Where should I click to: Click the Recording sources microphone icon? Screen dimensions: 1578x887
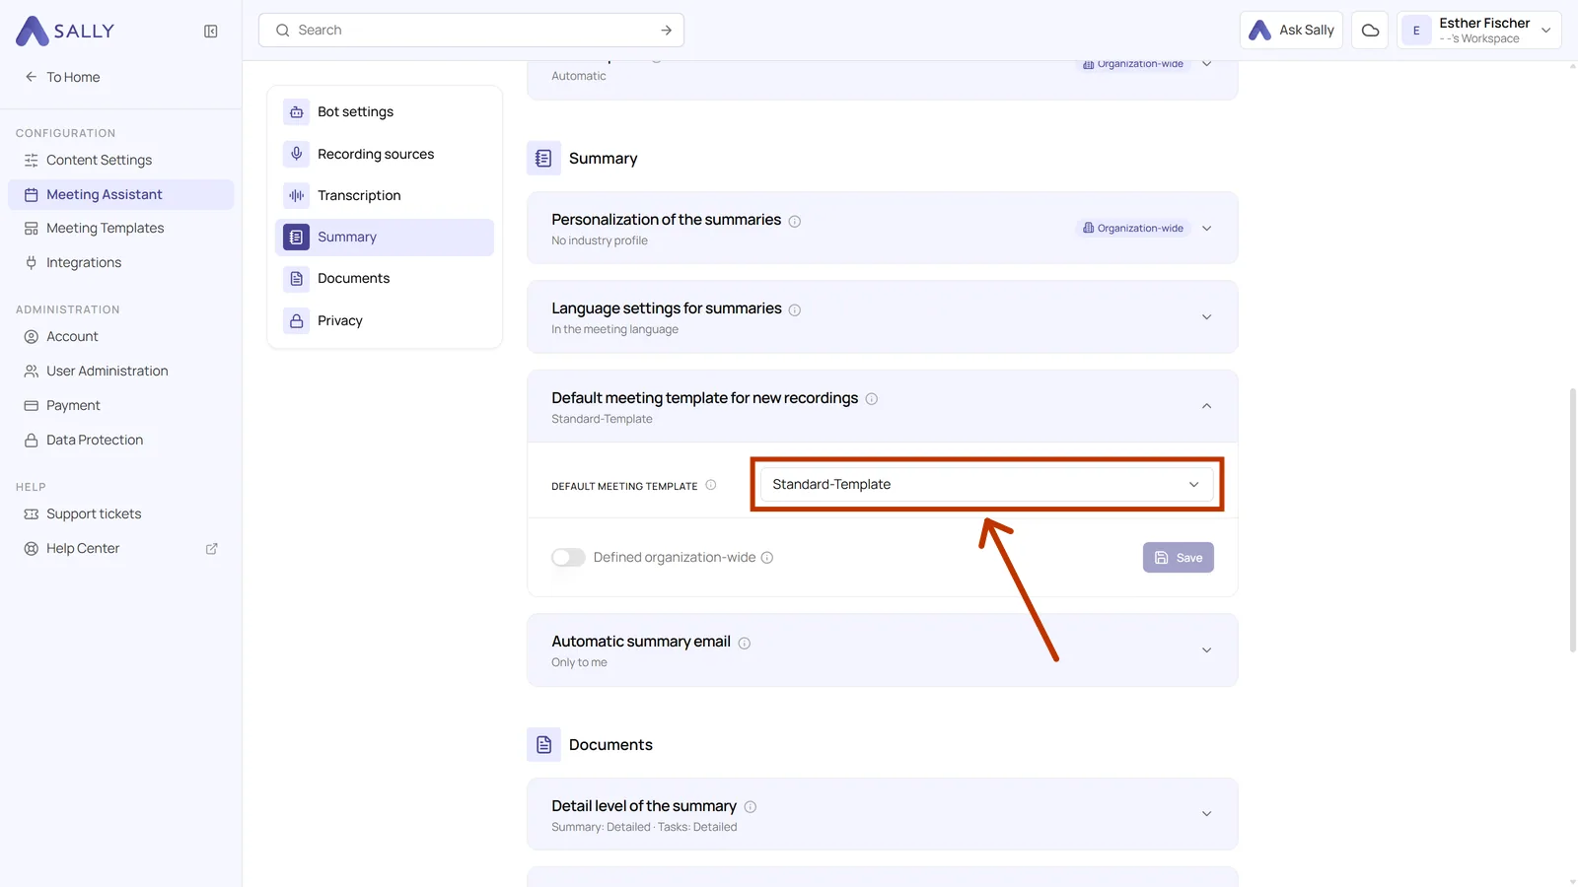coord(297,154)
